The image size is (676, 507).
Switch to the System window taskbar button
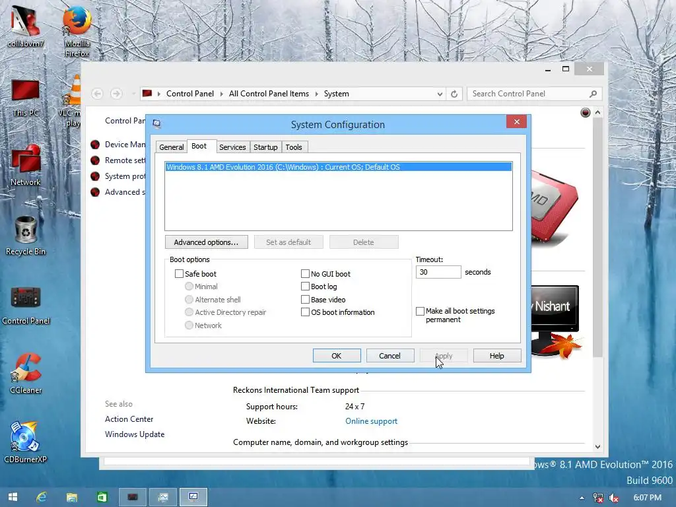tap(163, 496)
